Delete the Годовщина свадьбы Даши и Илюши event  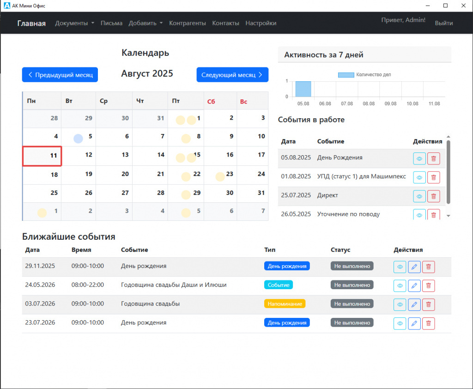click(x=428, y=286)
